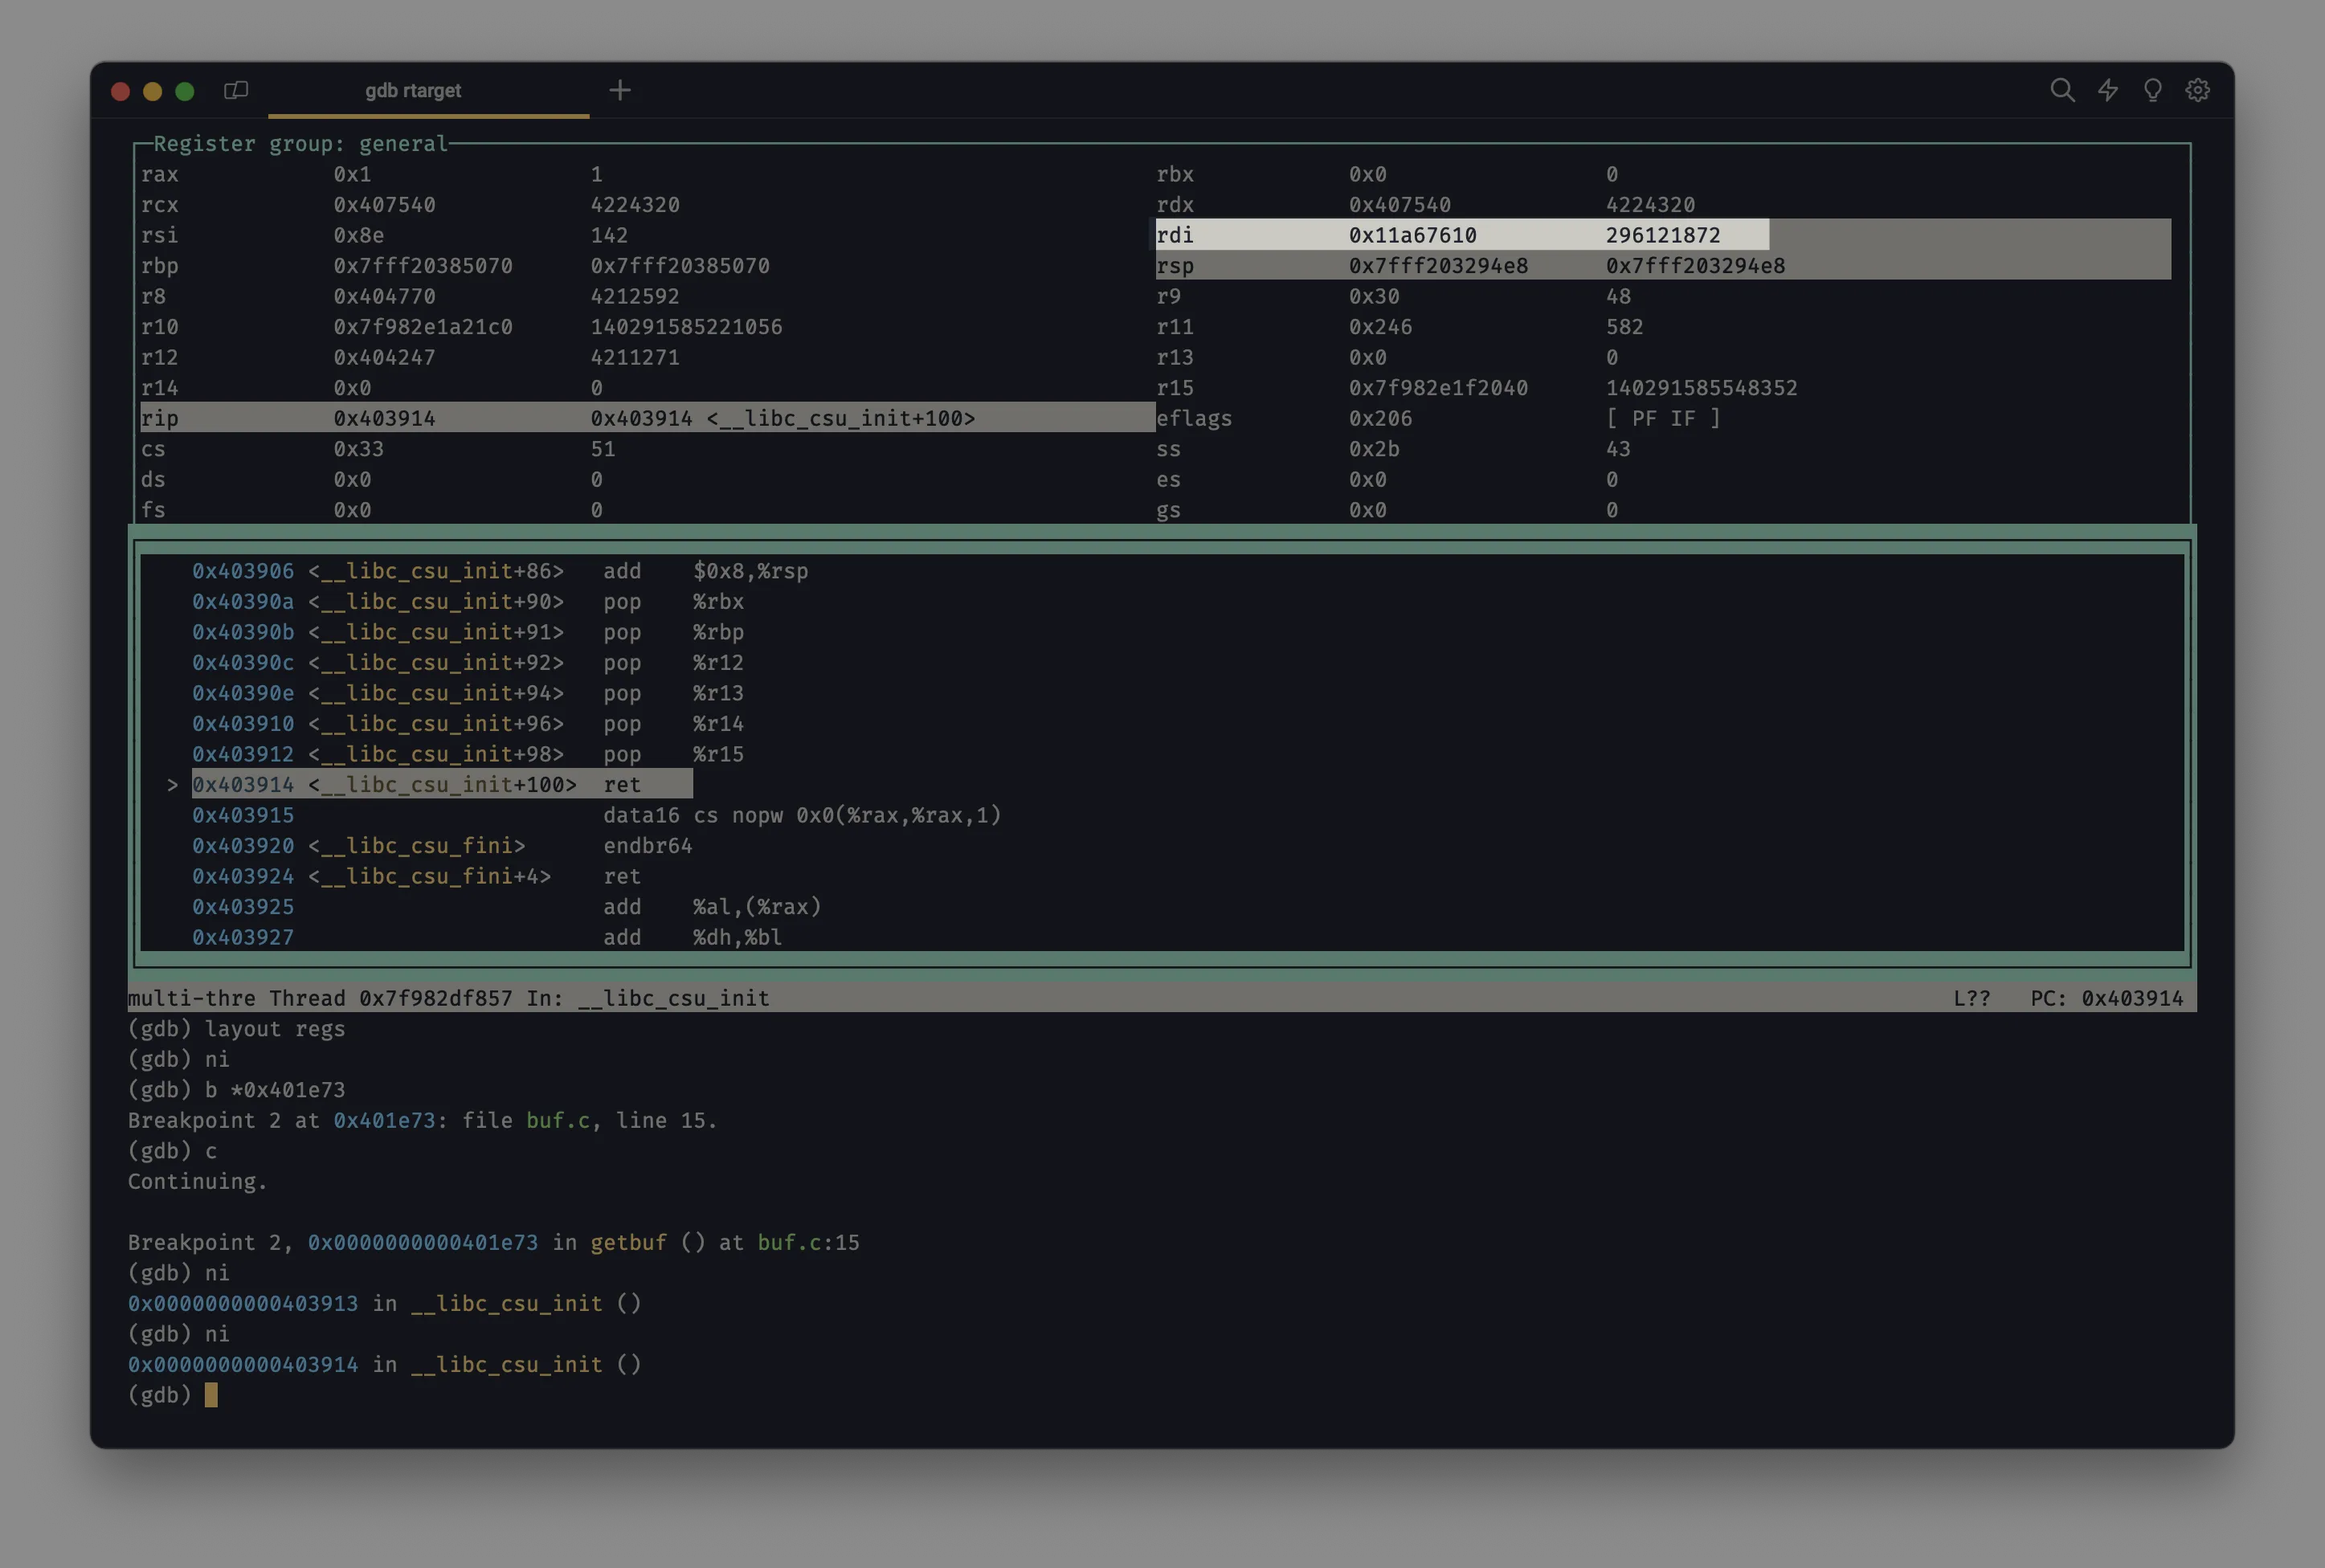
Task: Maximize window with green button
Action: click(185, 91)
